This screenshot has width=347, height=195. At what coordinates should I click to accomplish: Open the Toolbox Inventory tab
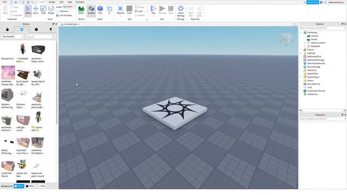coord(7,29)
